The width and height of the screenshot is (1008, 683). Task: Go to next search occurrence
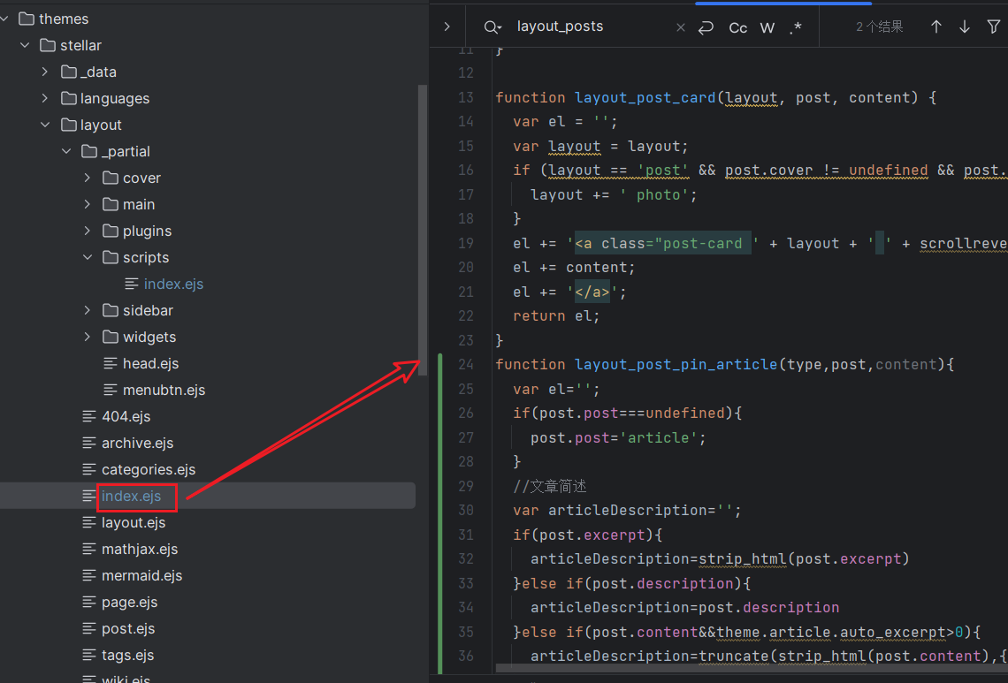965,27
